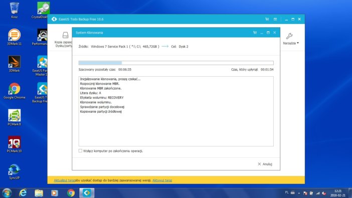
Task: Click the EaseUS logo in main title bar
Action: click(54, 20)
